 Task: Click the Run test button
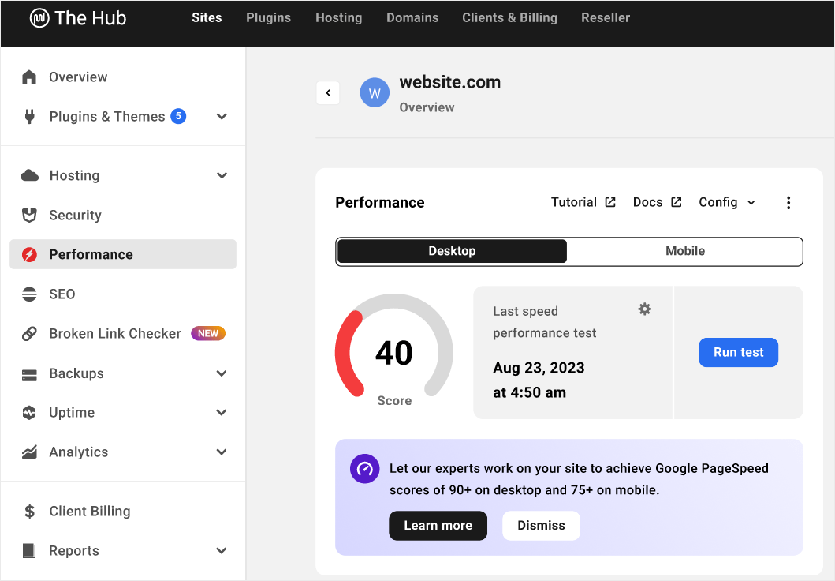[x=738, y=352]
